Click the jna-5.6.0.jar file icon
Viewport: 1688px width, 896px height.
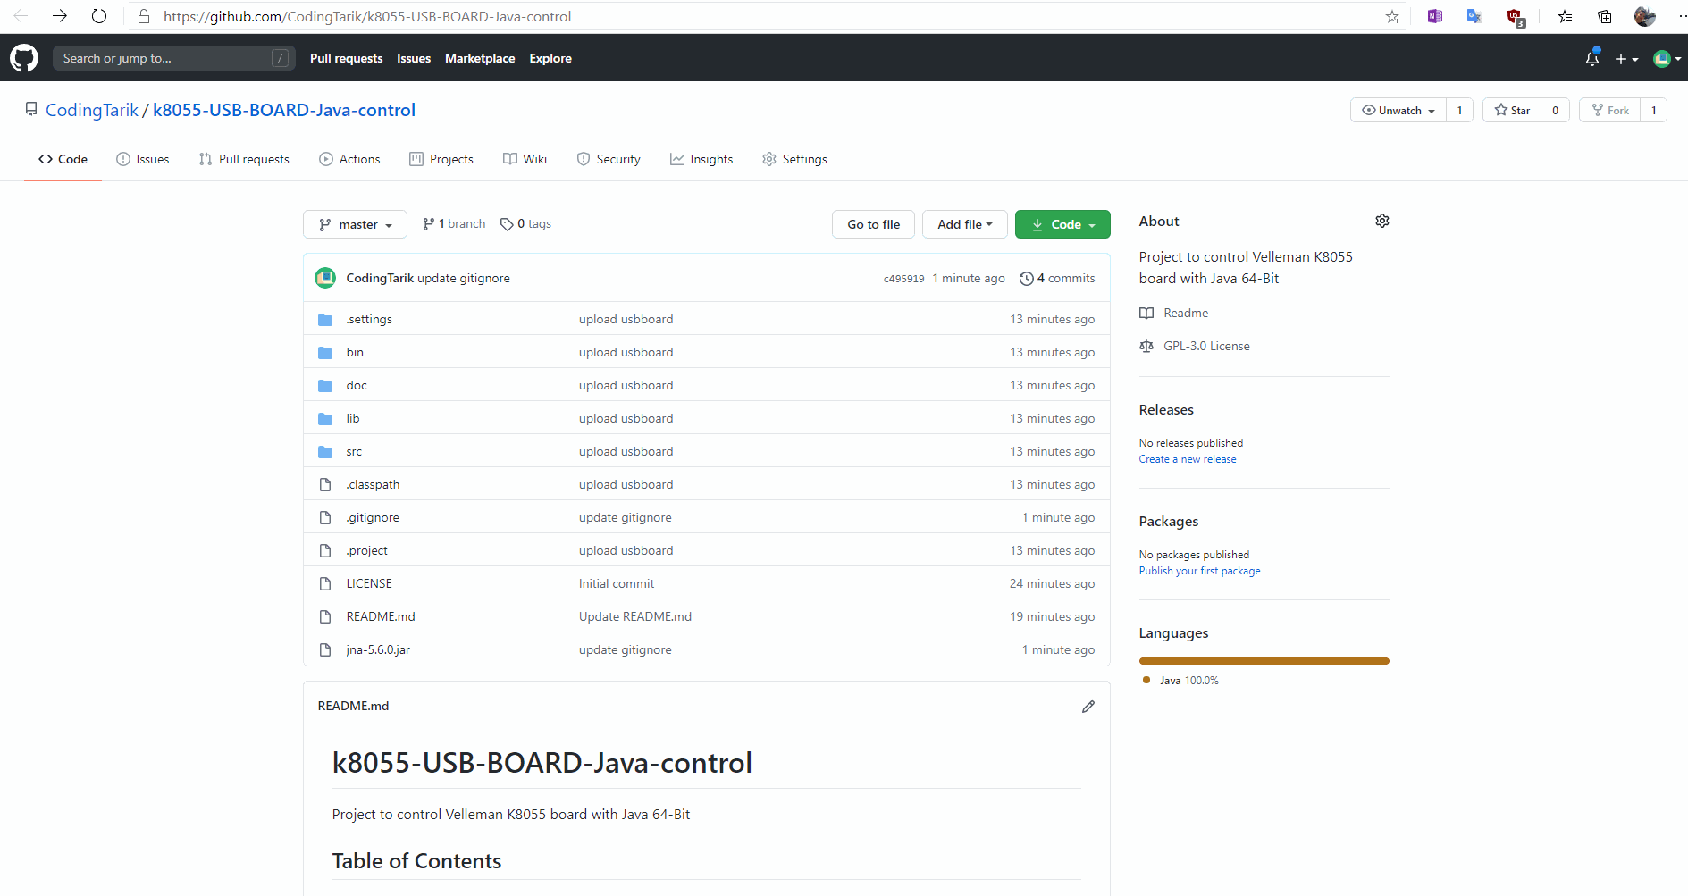(x=325, y=649)
